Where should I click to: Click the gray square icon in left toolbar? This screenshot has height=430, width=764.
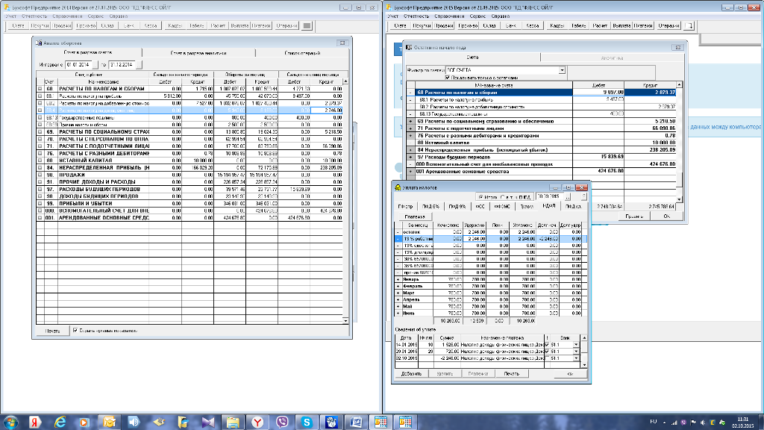coord(306,25)
